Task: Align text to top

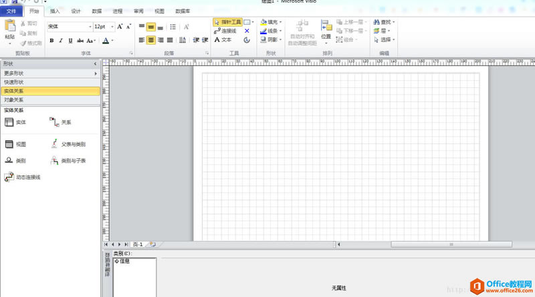Action: pos(142,27)
